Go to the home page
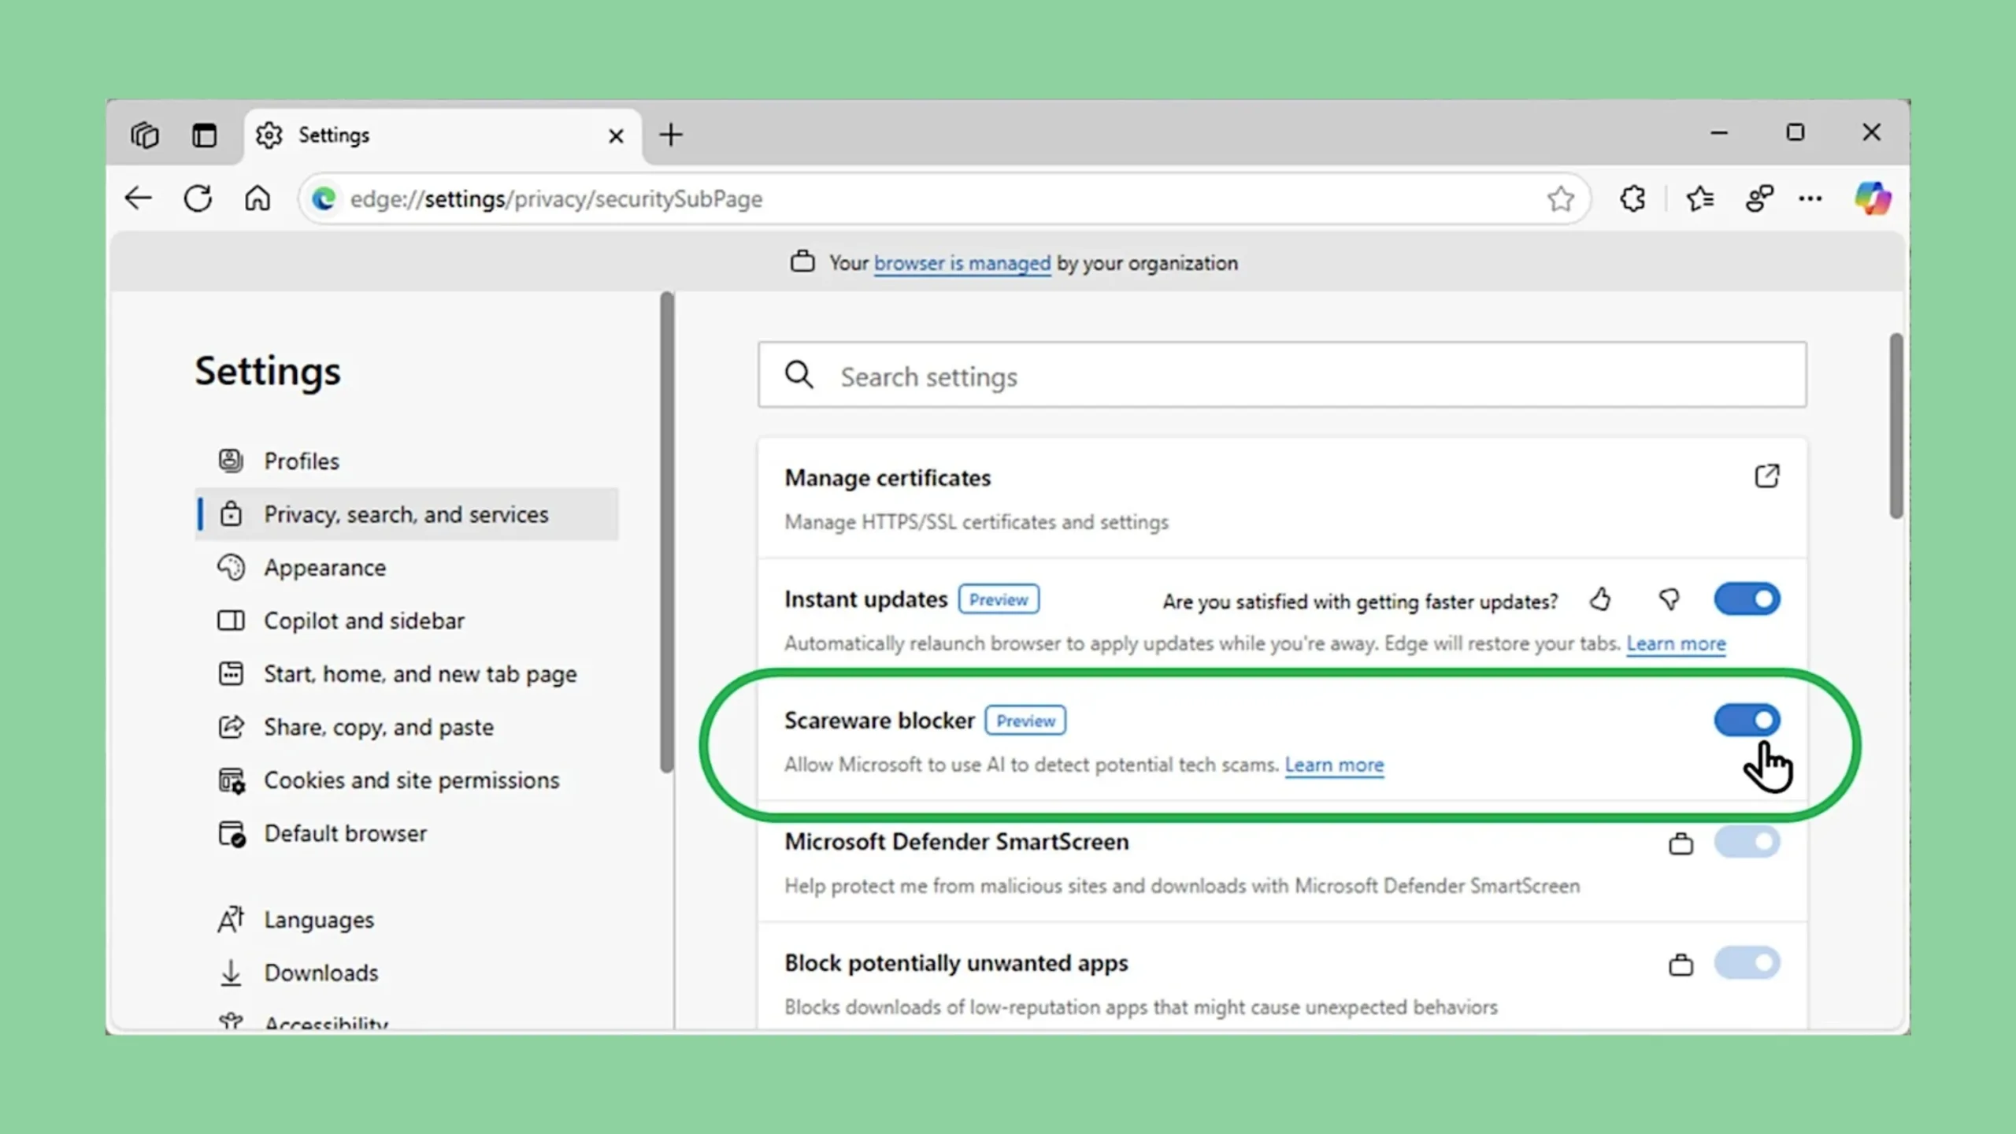 [x=257, y=198]
